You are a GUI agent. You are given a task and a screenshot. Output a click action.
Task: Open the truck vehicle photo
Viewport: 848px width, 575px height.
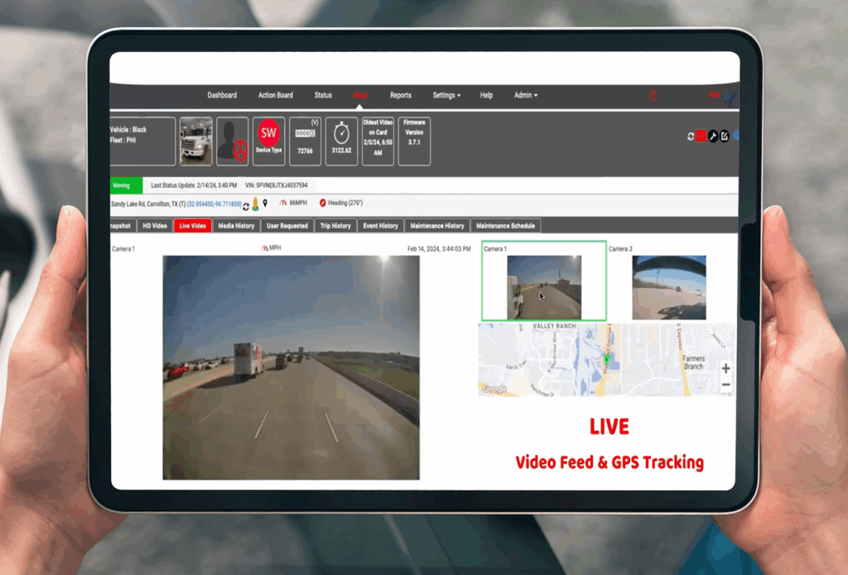click(x=196, y=141)
